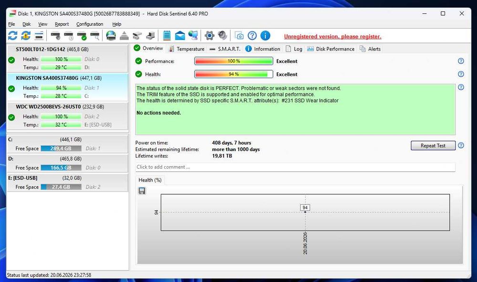Select the WDC WD2500BEVS-26UST0 disk entry

(68, 116)
